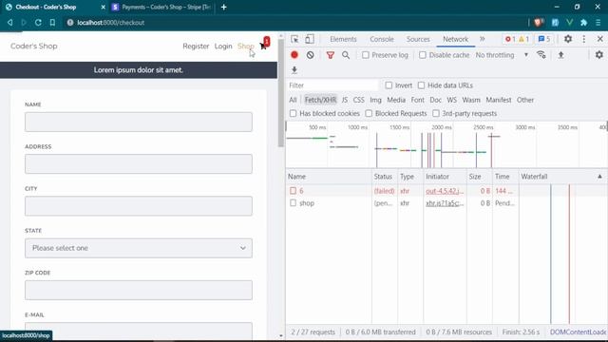The height and width of the screenshot is (342, 608).
Task: Enable Disable cache checkbox
Action: [x=422, y=55]
